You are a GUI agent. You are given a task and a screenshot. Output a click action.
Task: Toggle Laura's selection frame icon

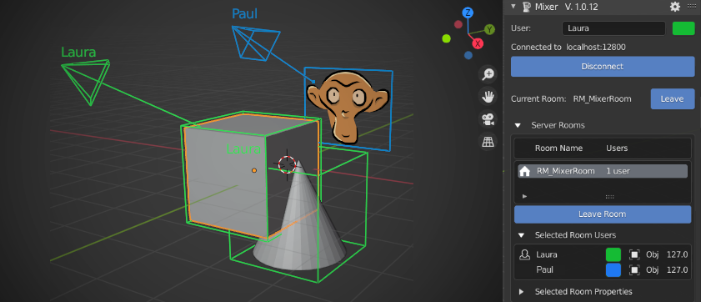click(634, 254)
